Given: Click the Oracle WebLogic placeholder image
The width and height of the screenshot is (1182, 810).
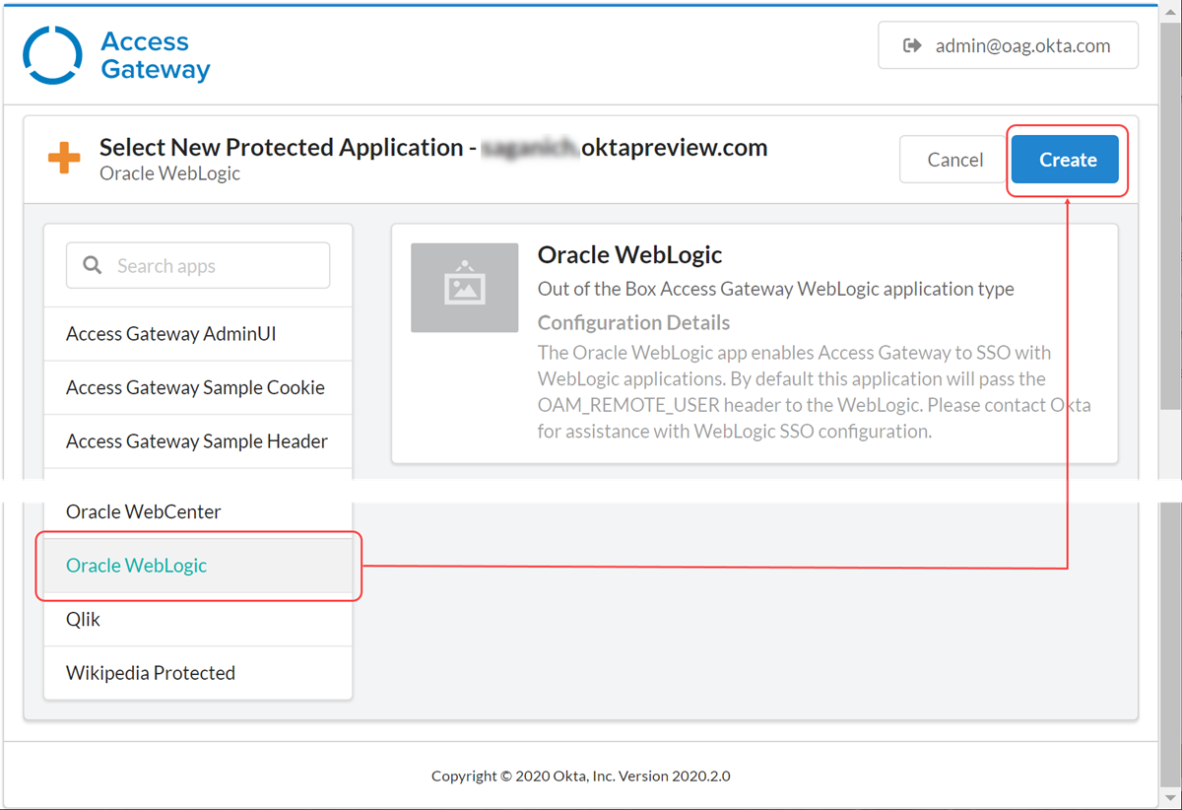Looking at the screenshot, I should pos(464,288).
